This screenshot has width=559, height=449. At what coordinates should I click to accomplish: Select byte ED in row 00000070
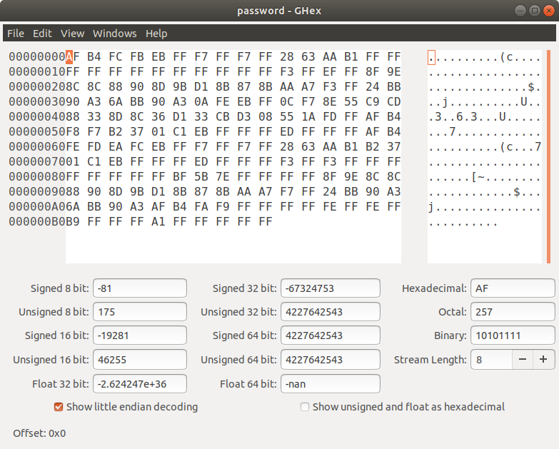[201, 161]
